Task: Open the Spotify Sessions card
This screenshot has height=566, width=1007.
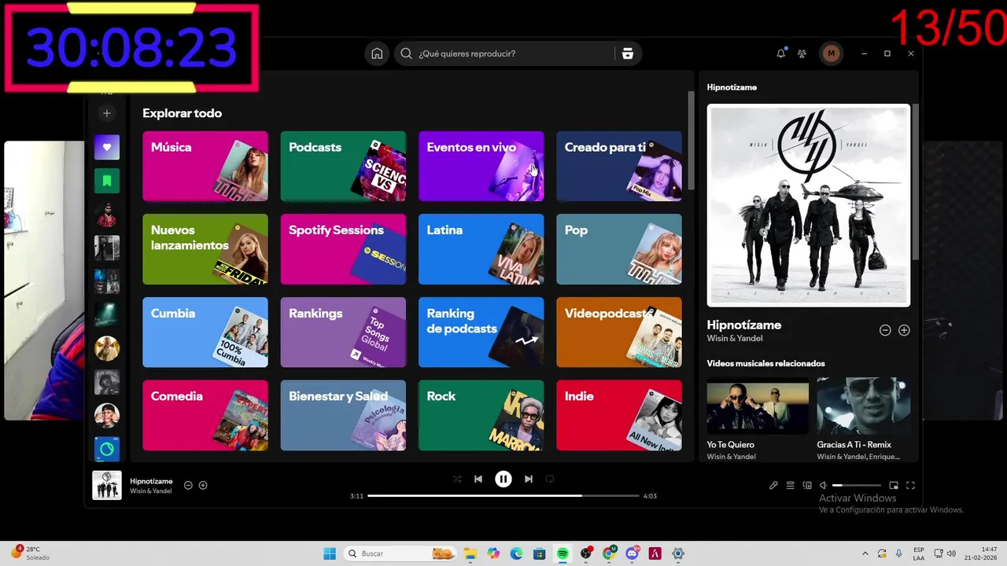Action: (x=343, y=249)
